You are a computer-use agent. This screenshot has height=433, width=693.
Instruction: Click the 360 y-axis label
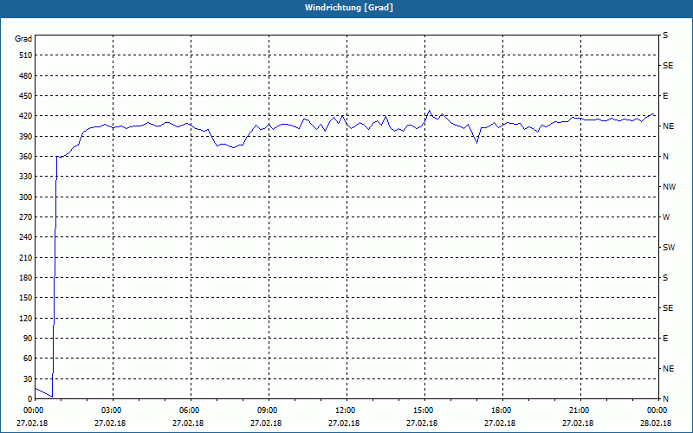coord(26,157)
